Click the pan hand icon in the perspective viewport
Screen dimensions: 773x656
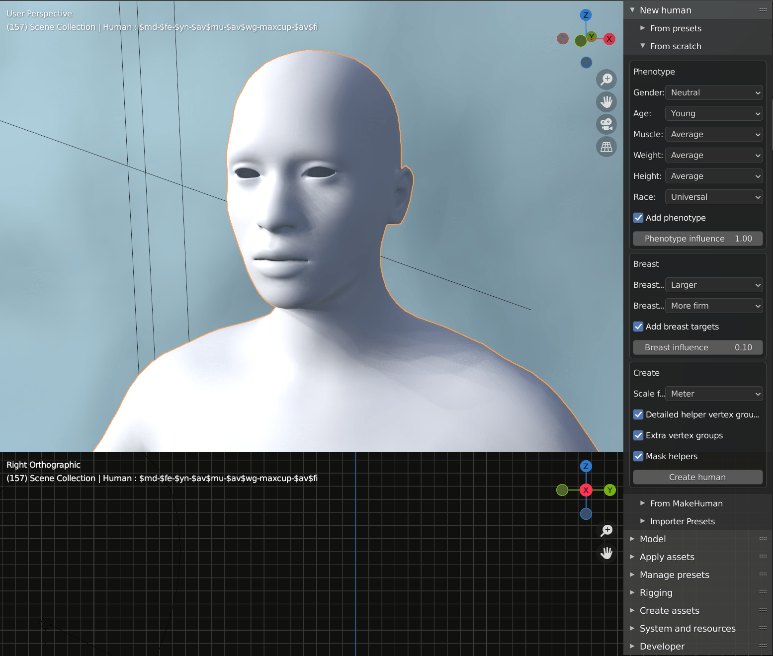pyautogui.click(x=606, y=102)
